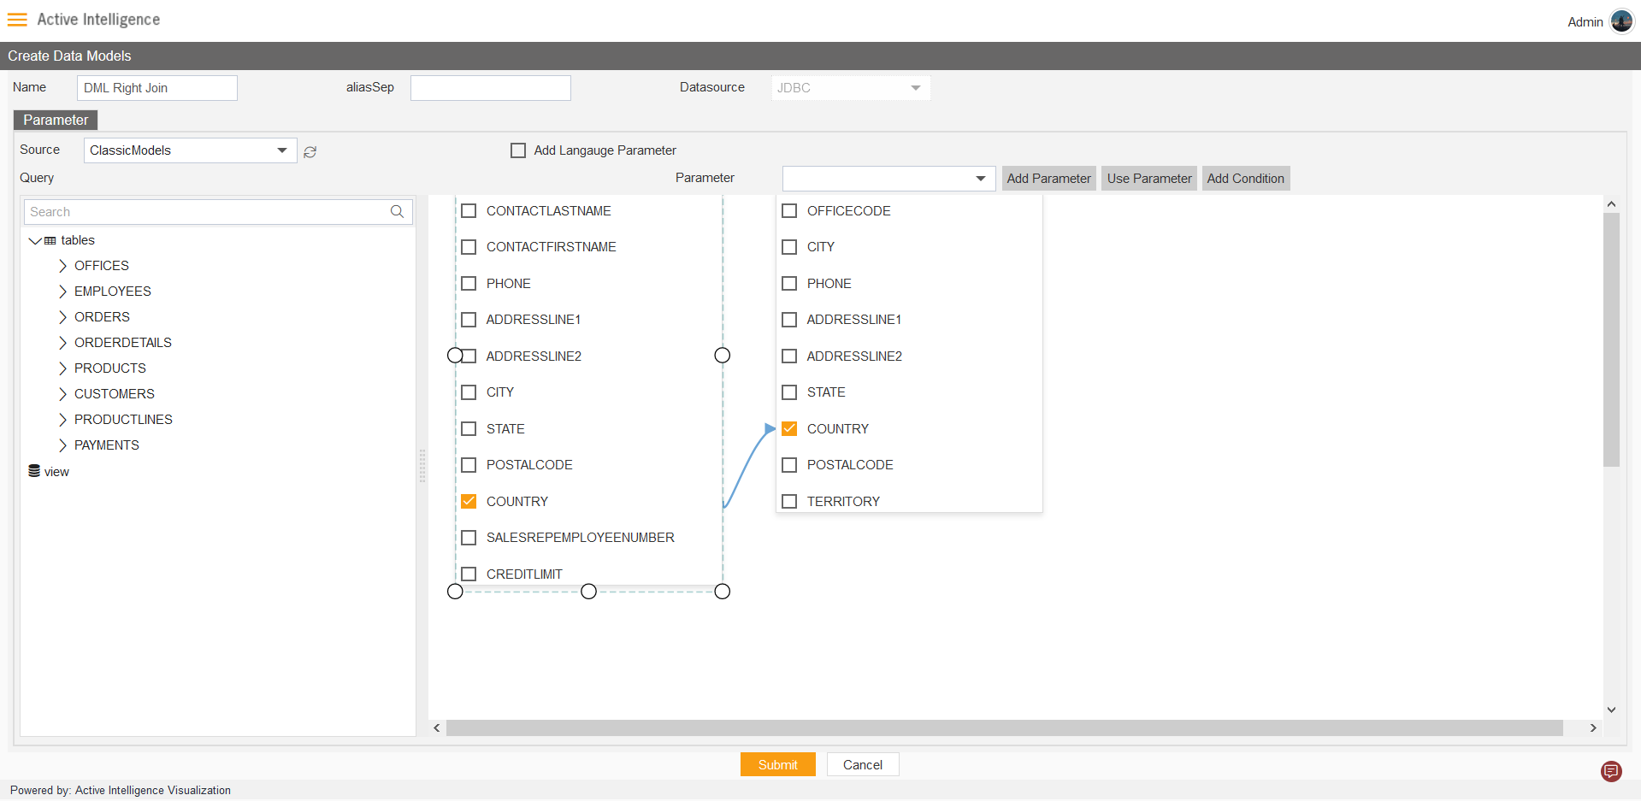Enable Add Langauge Parameter checkbox
1641x801 pixels.
518,150
